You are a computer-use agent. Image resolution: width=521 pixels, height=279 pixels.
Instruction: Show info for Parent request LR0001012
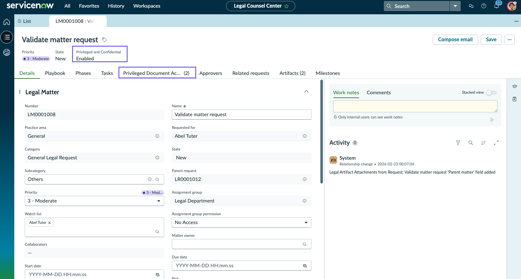pos(304,179)
